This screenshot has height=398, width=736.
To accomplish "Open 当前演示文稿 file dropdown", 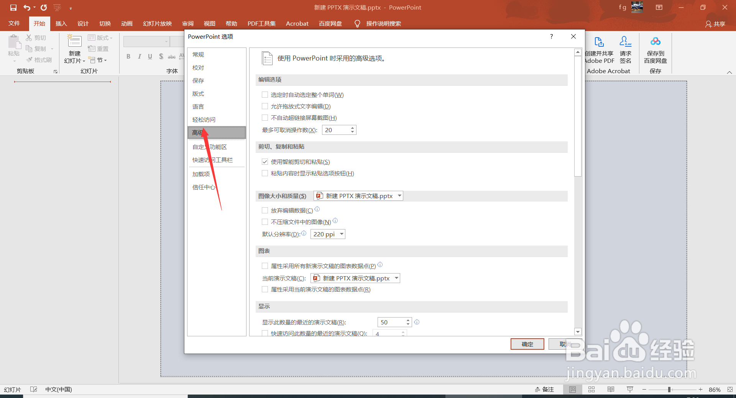I will point(355,278).
